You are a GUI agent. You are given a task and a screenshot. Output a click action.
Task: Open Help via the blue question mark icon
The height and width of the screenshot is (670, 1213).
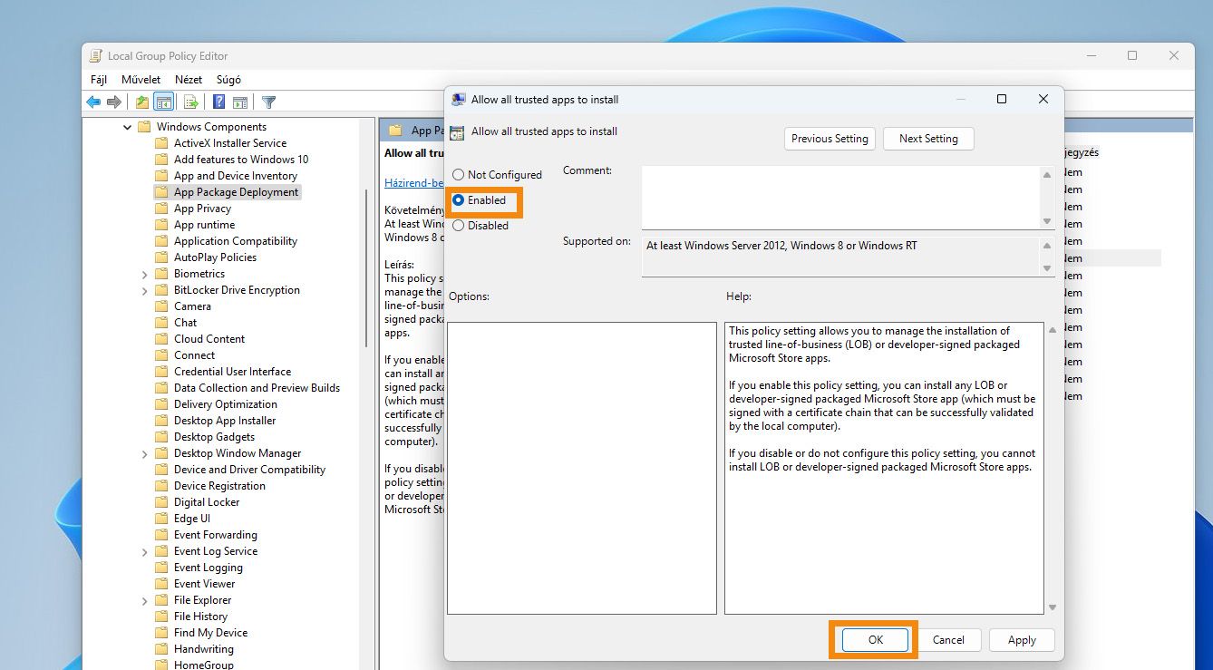[x=218, y=102]
